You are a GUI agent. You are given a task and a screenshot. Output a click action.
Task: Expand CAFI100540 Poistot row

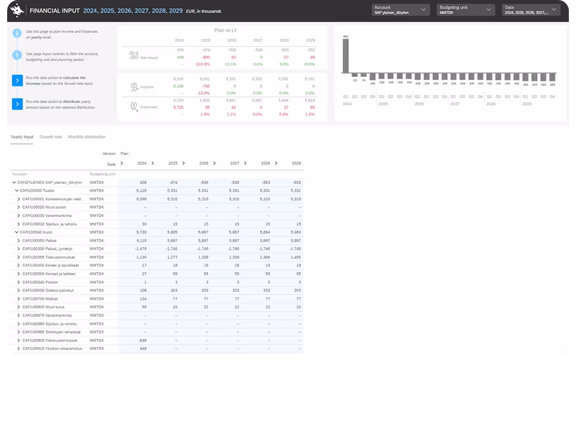click(19, 282)
